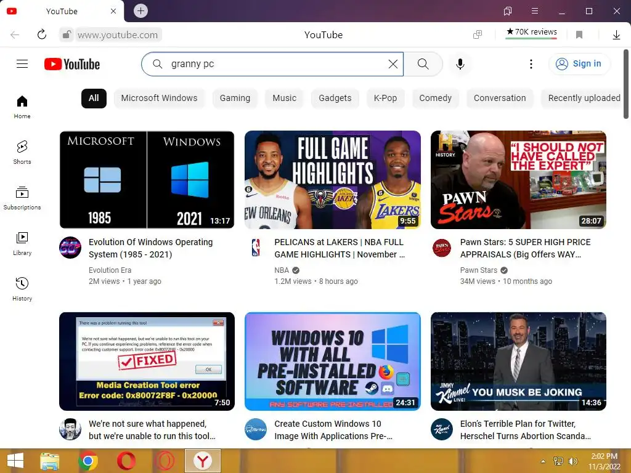Go back with the browser back arrow
The width and height of the screenshot is (631, 473).
coord(15,34)
